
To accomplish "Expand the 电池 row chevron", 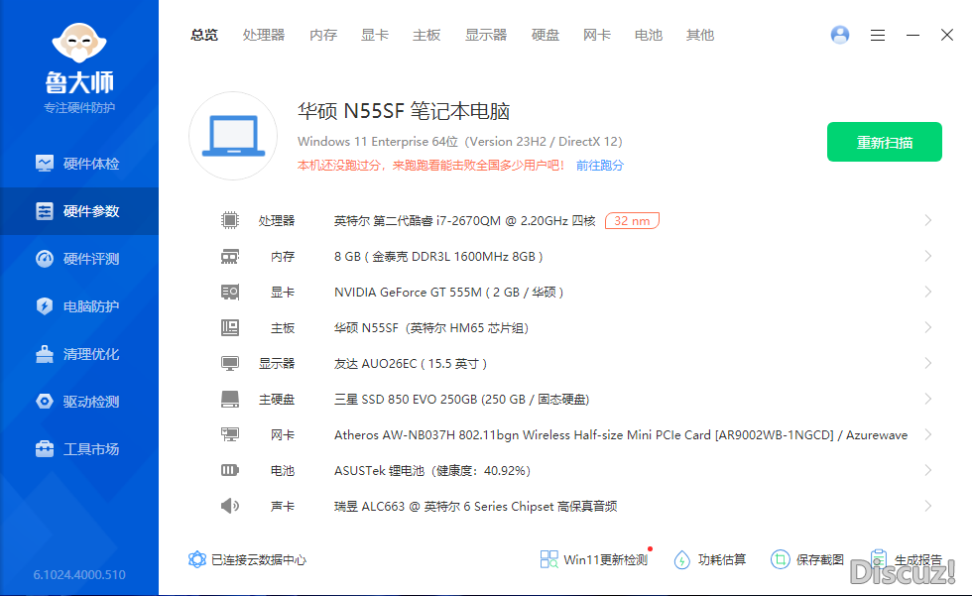I will [x=928, y=470].
